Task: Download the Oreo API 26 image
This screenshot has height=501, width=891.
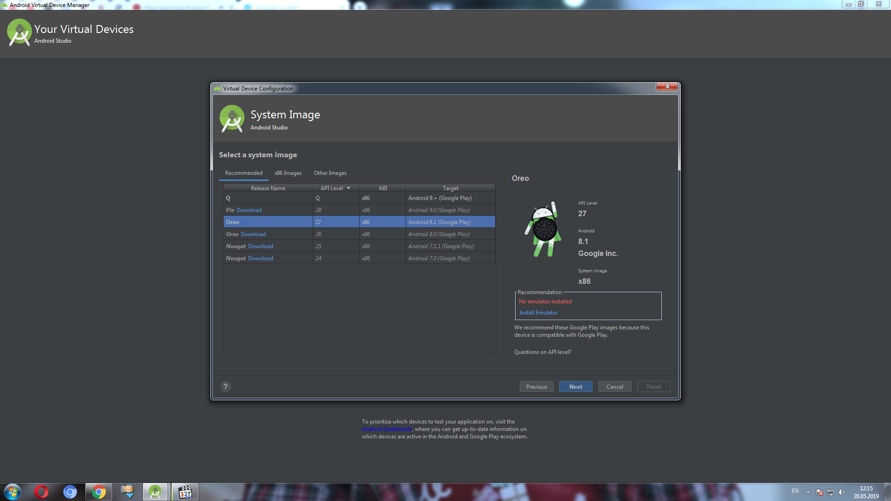Action: point(253,234)
